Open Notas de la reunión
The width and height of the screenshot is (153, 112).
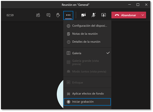(x=87, y=34)
